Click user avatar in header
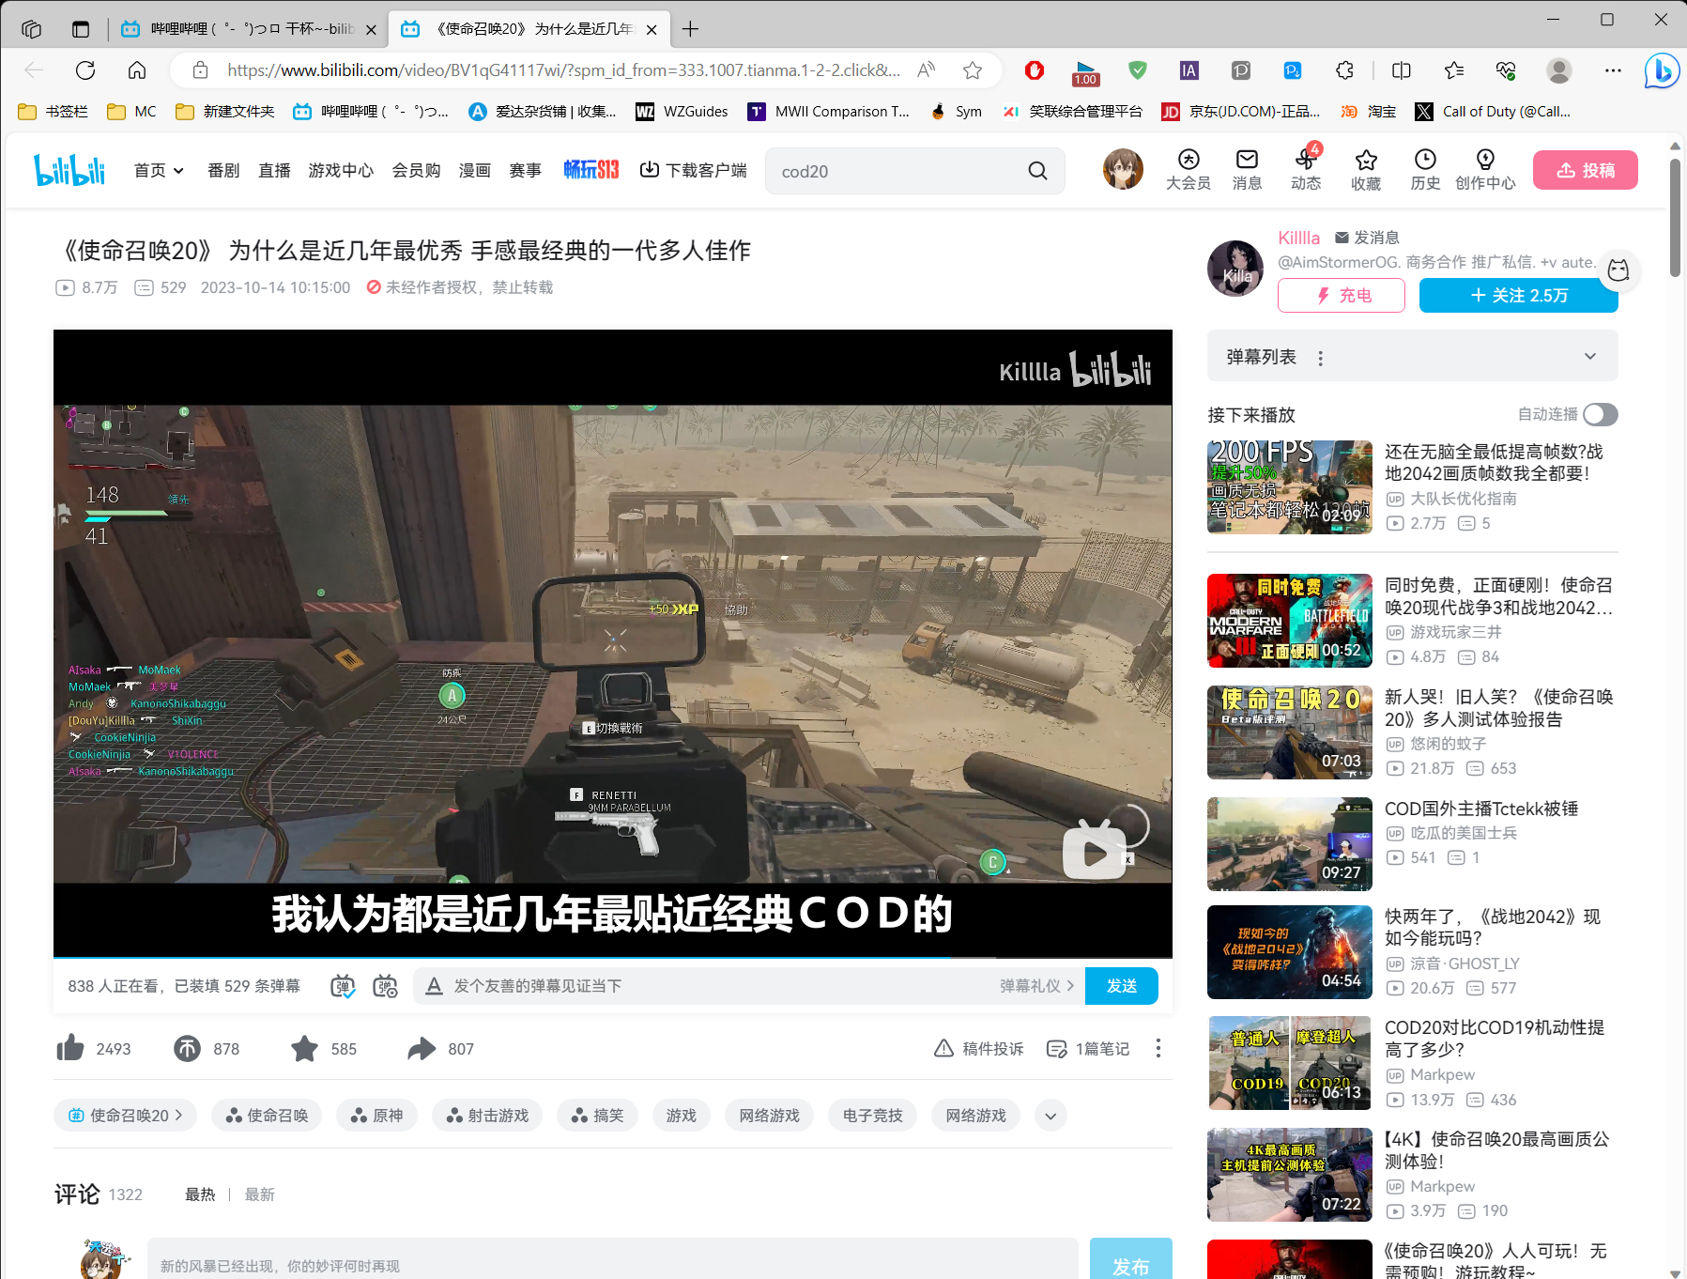The height and width of the screenshot is (1279, 1687). tap(1123, 170)
